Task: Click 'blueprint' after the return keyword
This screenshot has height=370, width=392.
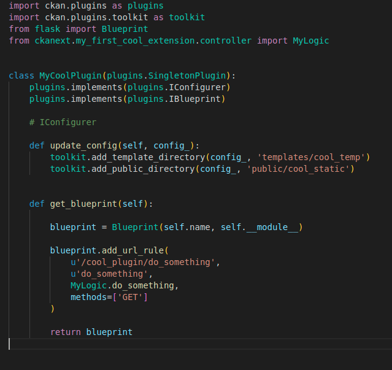Action: click(x=109, y=332)
